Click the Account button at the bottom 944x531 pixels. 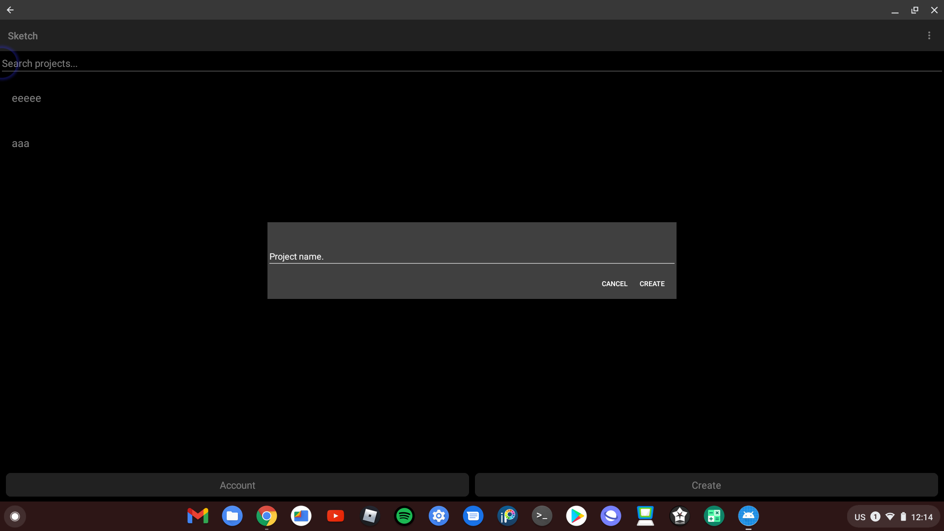(237, 485)
